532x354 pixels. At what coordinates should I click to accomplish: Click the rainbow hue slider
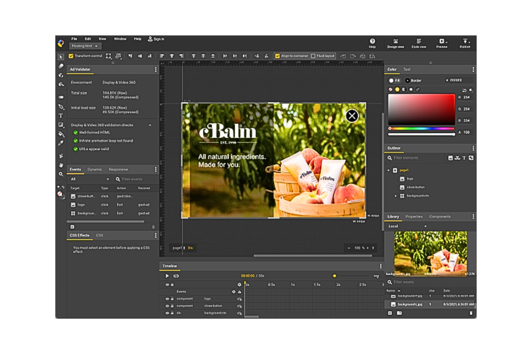click(421, 128)
